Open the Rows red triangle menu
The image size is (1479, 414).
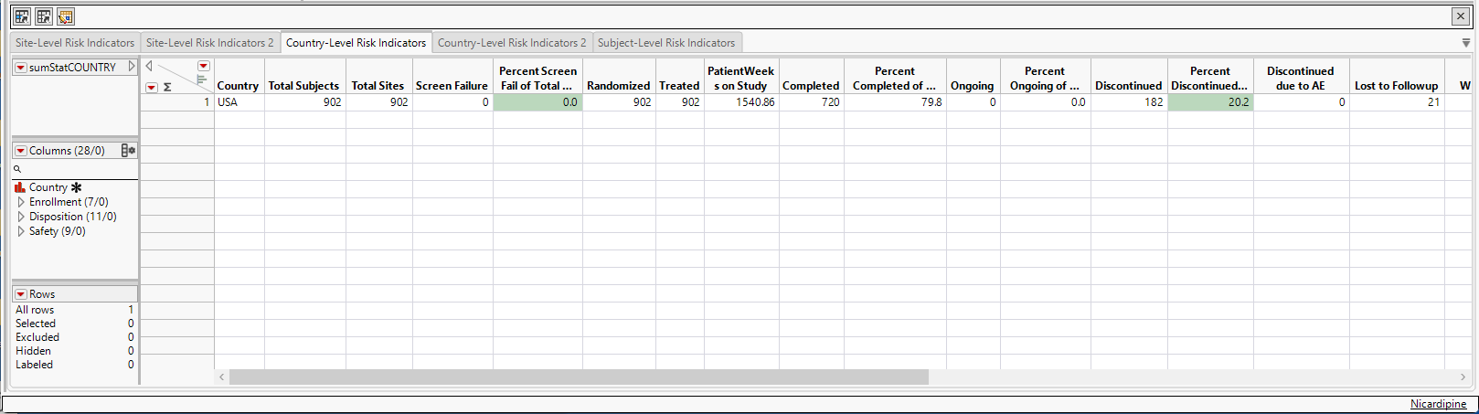pyautogui.click(x=20, y=294)
